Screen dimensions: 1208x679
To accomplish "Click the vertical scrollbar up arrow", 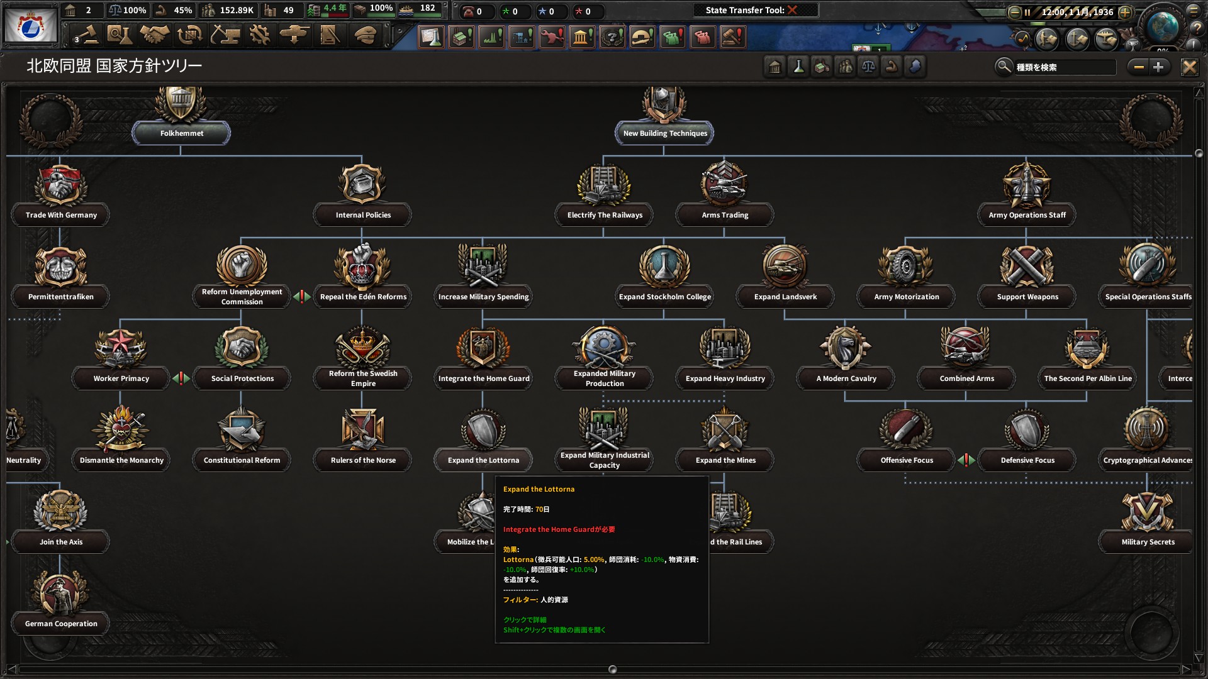I will coord(1199,93).
